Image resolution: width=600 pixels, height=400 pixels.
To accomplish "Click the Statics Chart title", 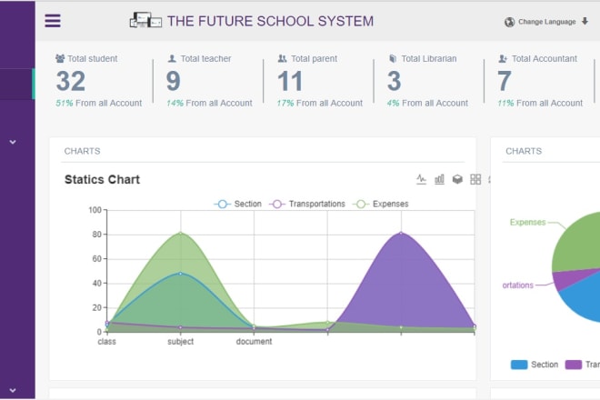I will pos(102,179).
